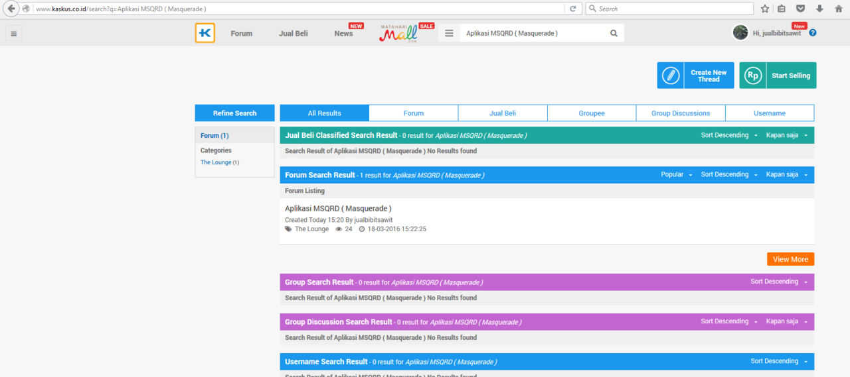Open the help question mark icon
This screenshot has width=850, height=377.
(813, 32)
